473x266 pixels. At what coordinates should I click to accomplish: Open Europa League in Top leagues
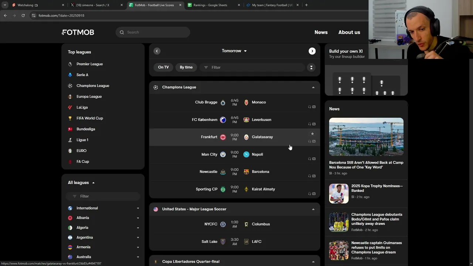(x=89, y=96)
